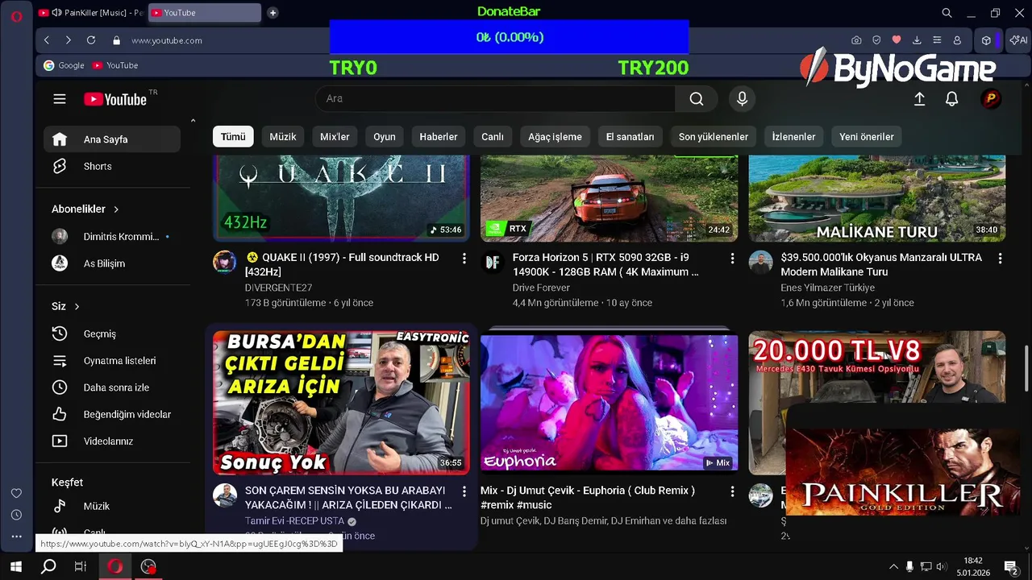Bookmark page with the heart icon

[x=897, y=40]
